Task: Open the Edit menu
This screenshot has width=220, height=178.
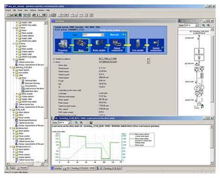Action: 14,10
